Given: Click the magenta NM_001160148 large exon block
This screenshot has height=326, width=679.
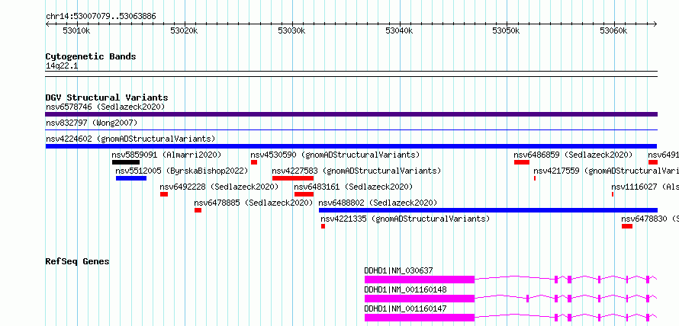Looking at the screenshot, I should click(420, 299).
